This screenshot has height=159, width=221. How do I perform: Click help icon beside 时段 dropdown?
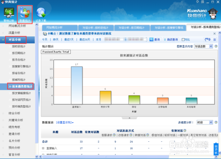pos(216,122)
